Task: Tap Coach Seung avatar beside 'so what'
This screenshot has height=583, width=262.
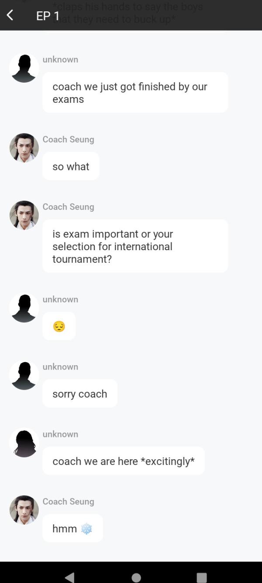Action: pyautogui.click(x=24, y=148)
